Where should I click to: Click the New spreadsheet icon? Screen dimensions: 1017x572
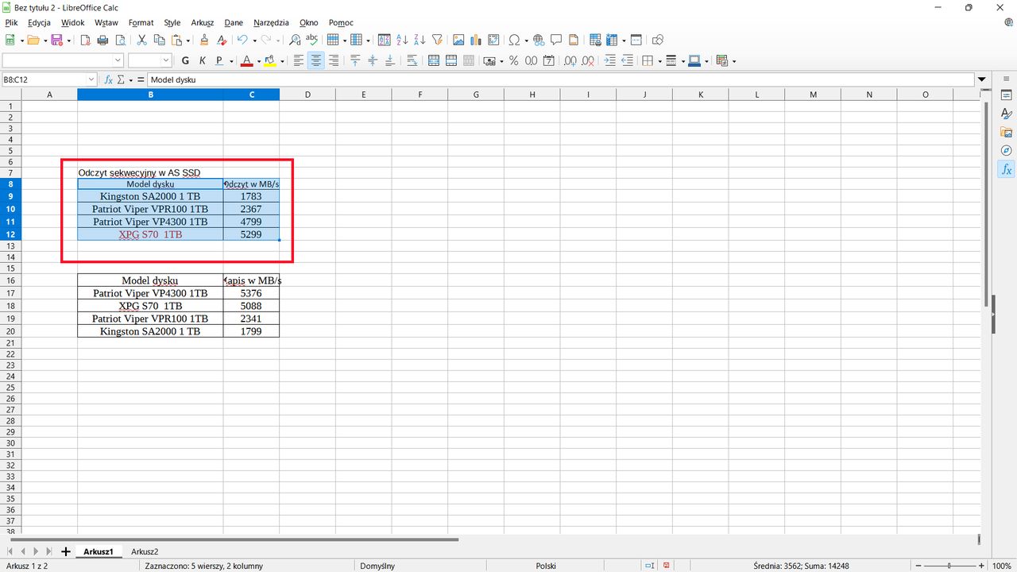pos(10,40)
